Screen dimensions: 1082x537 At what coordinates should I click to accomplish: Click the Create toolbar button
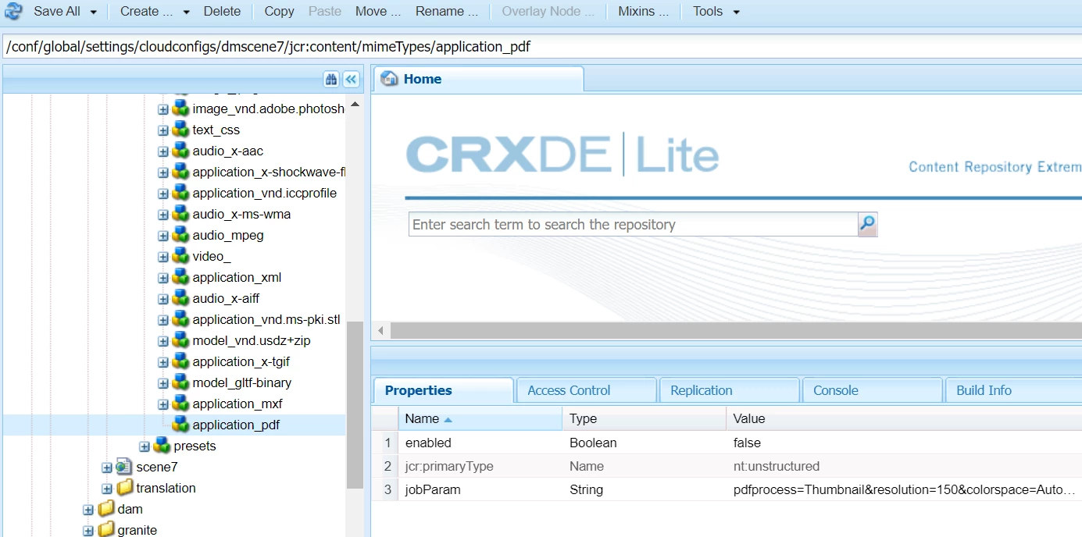[x=146, y=11]
